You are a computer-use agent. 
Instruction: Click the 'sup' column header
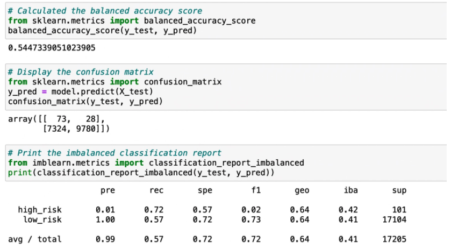[x=399, y=190]
